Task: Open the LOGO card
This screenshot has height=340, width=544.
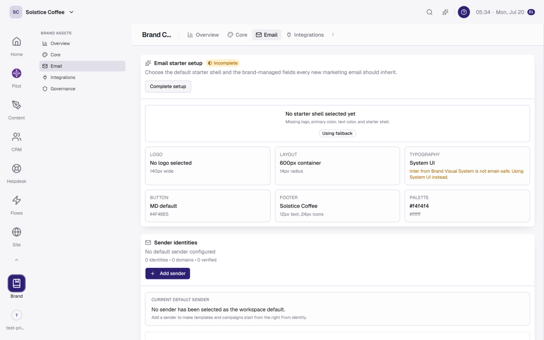Action: coord(208,165)
